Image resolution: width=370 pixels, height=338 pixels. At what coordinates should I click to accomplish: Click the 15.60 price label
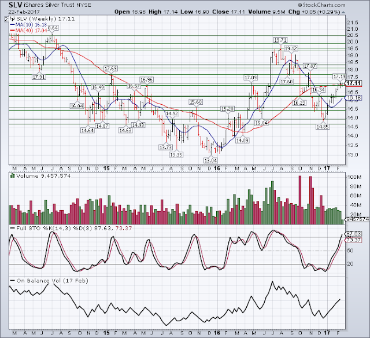(195, 102)
